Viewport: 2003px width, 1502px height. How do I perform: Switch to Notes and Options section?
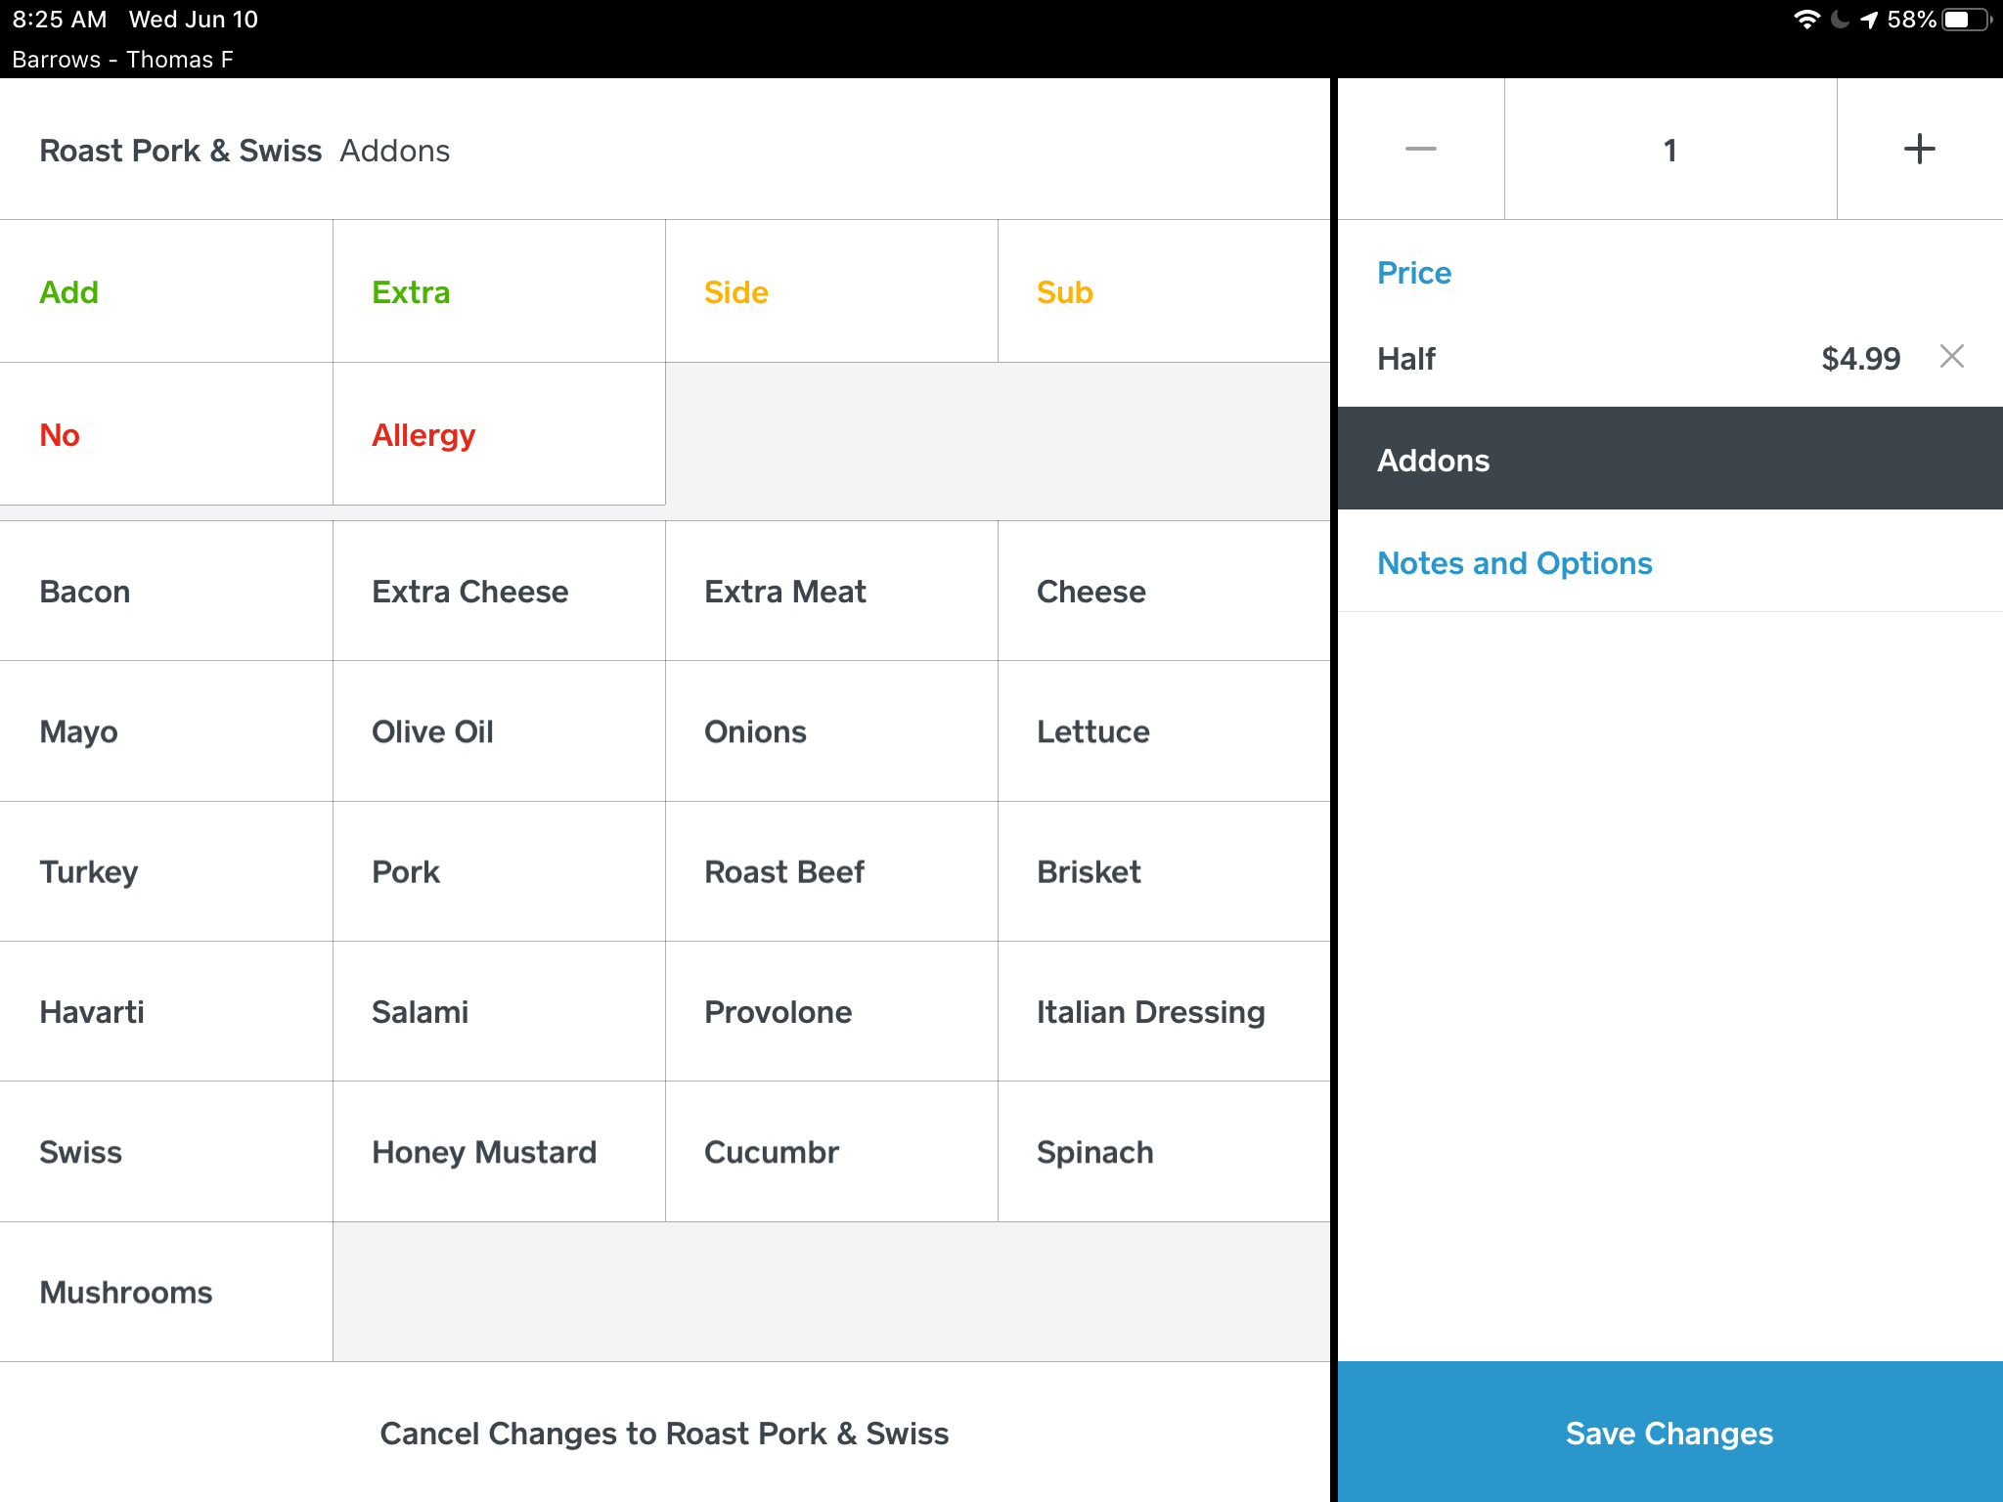pos(1514,563)
